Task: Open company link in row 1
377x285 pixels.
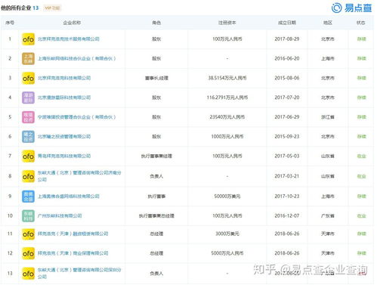Action: (69, 39)
